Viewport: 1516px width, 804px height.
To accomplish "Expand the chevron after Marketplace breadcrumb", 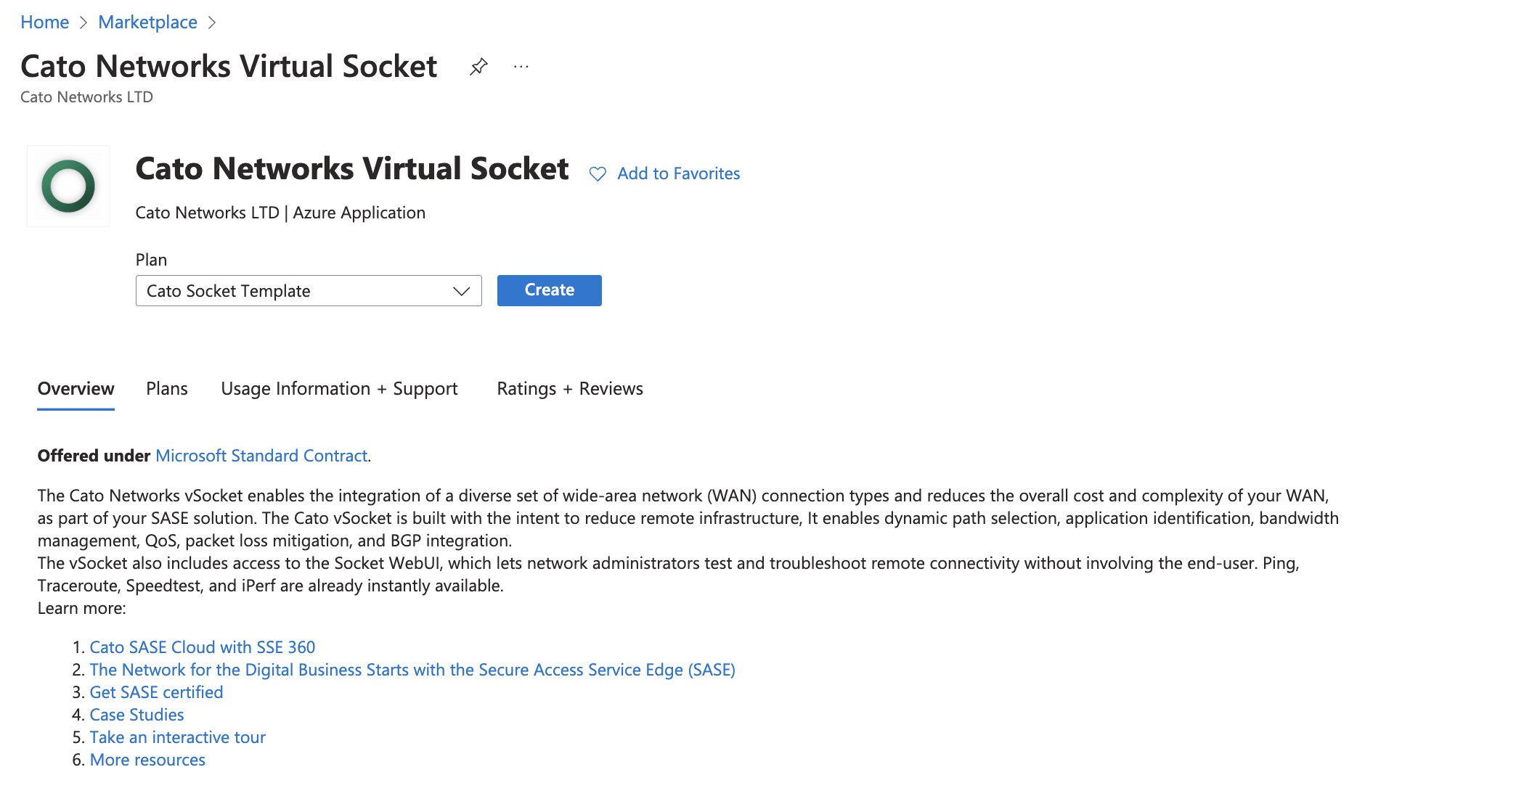I will 213,22.
